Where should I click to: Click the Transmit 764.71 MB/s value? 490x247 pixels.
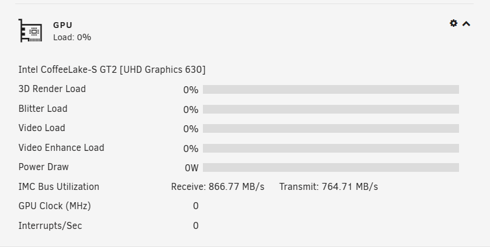coord(329,187)
